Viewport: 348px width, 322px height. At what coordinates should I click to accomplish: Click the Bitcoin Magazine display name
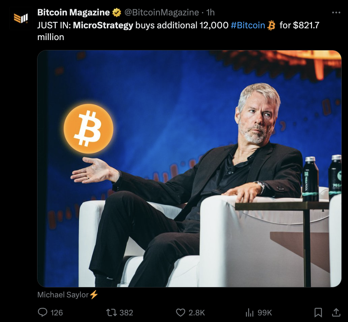coord(73,12)
